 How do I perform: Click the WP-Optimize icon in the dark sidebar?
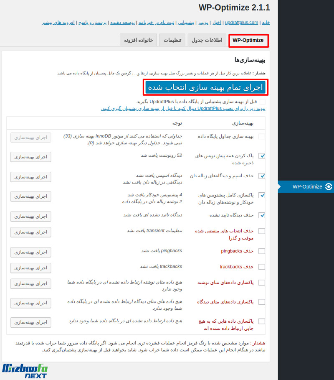click(329, 186)
